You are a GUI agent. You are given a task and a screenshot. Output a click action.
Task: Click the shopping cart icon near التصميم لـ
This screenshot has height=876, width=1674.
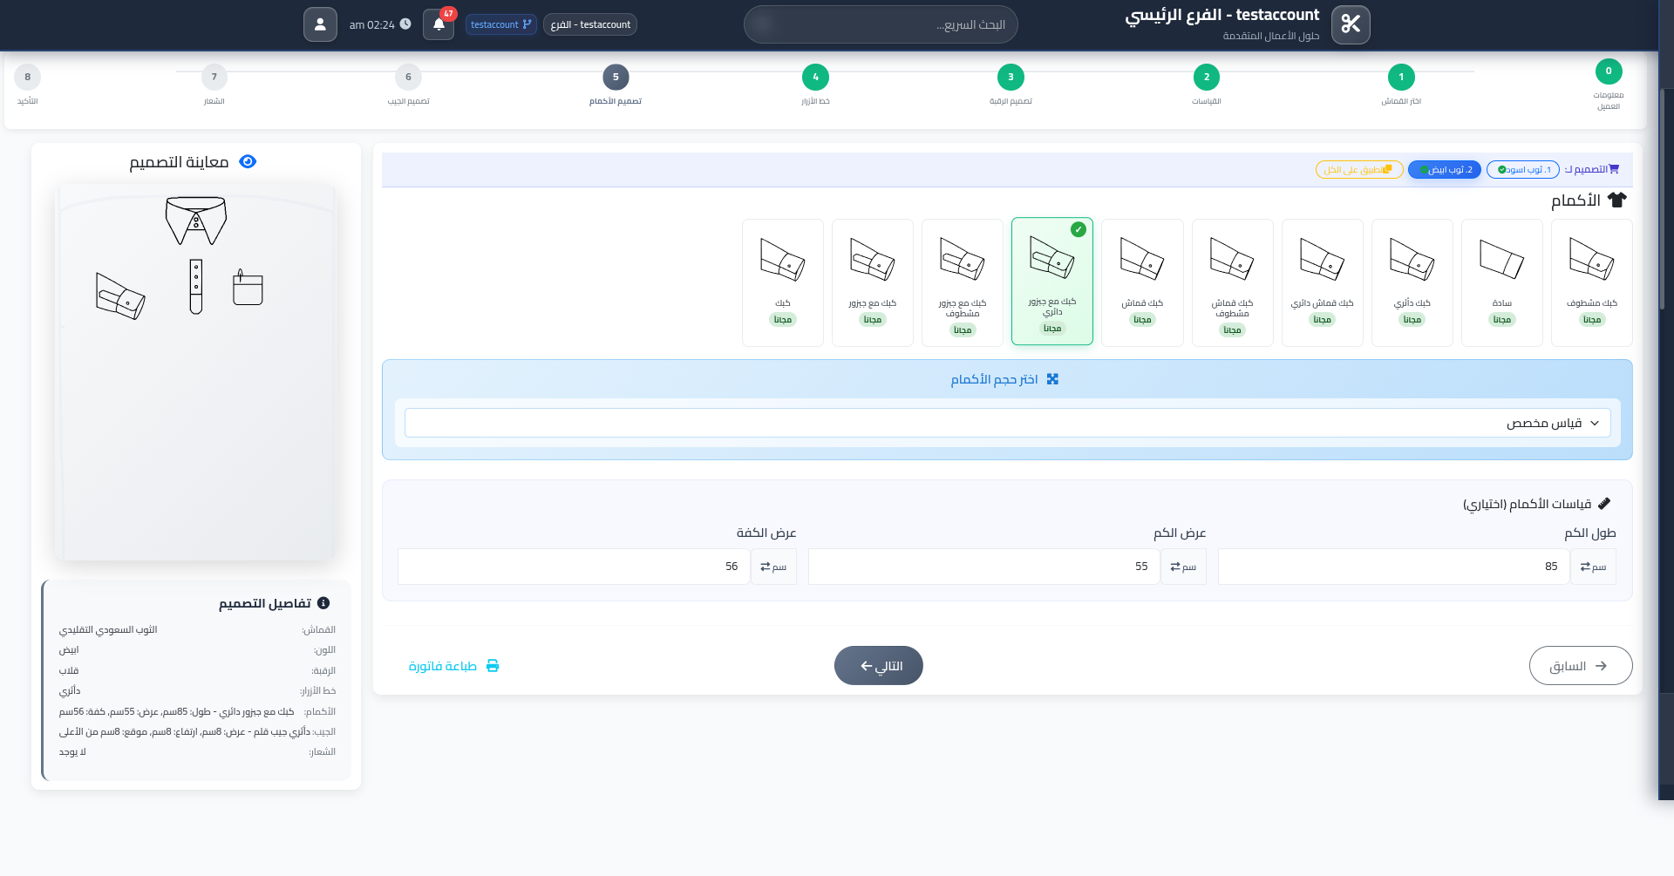[1614, 167]
